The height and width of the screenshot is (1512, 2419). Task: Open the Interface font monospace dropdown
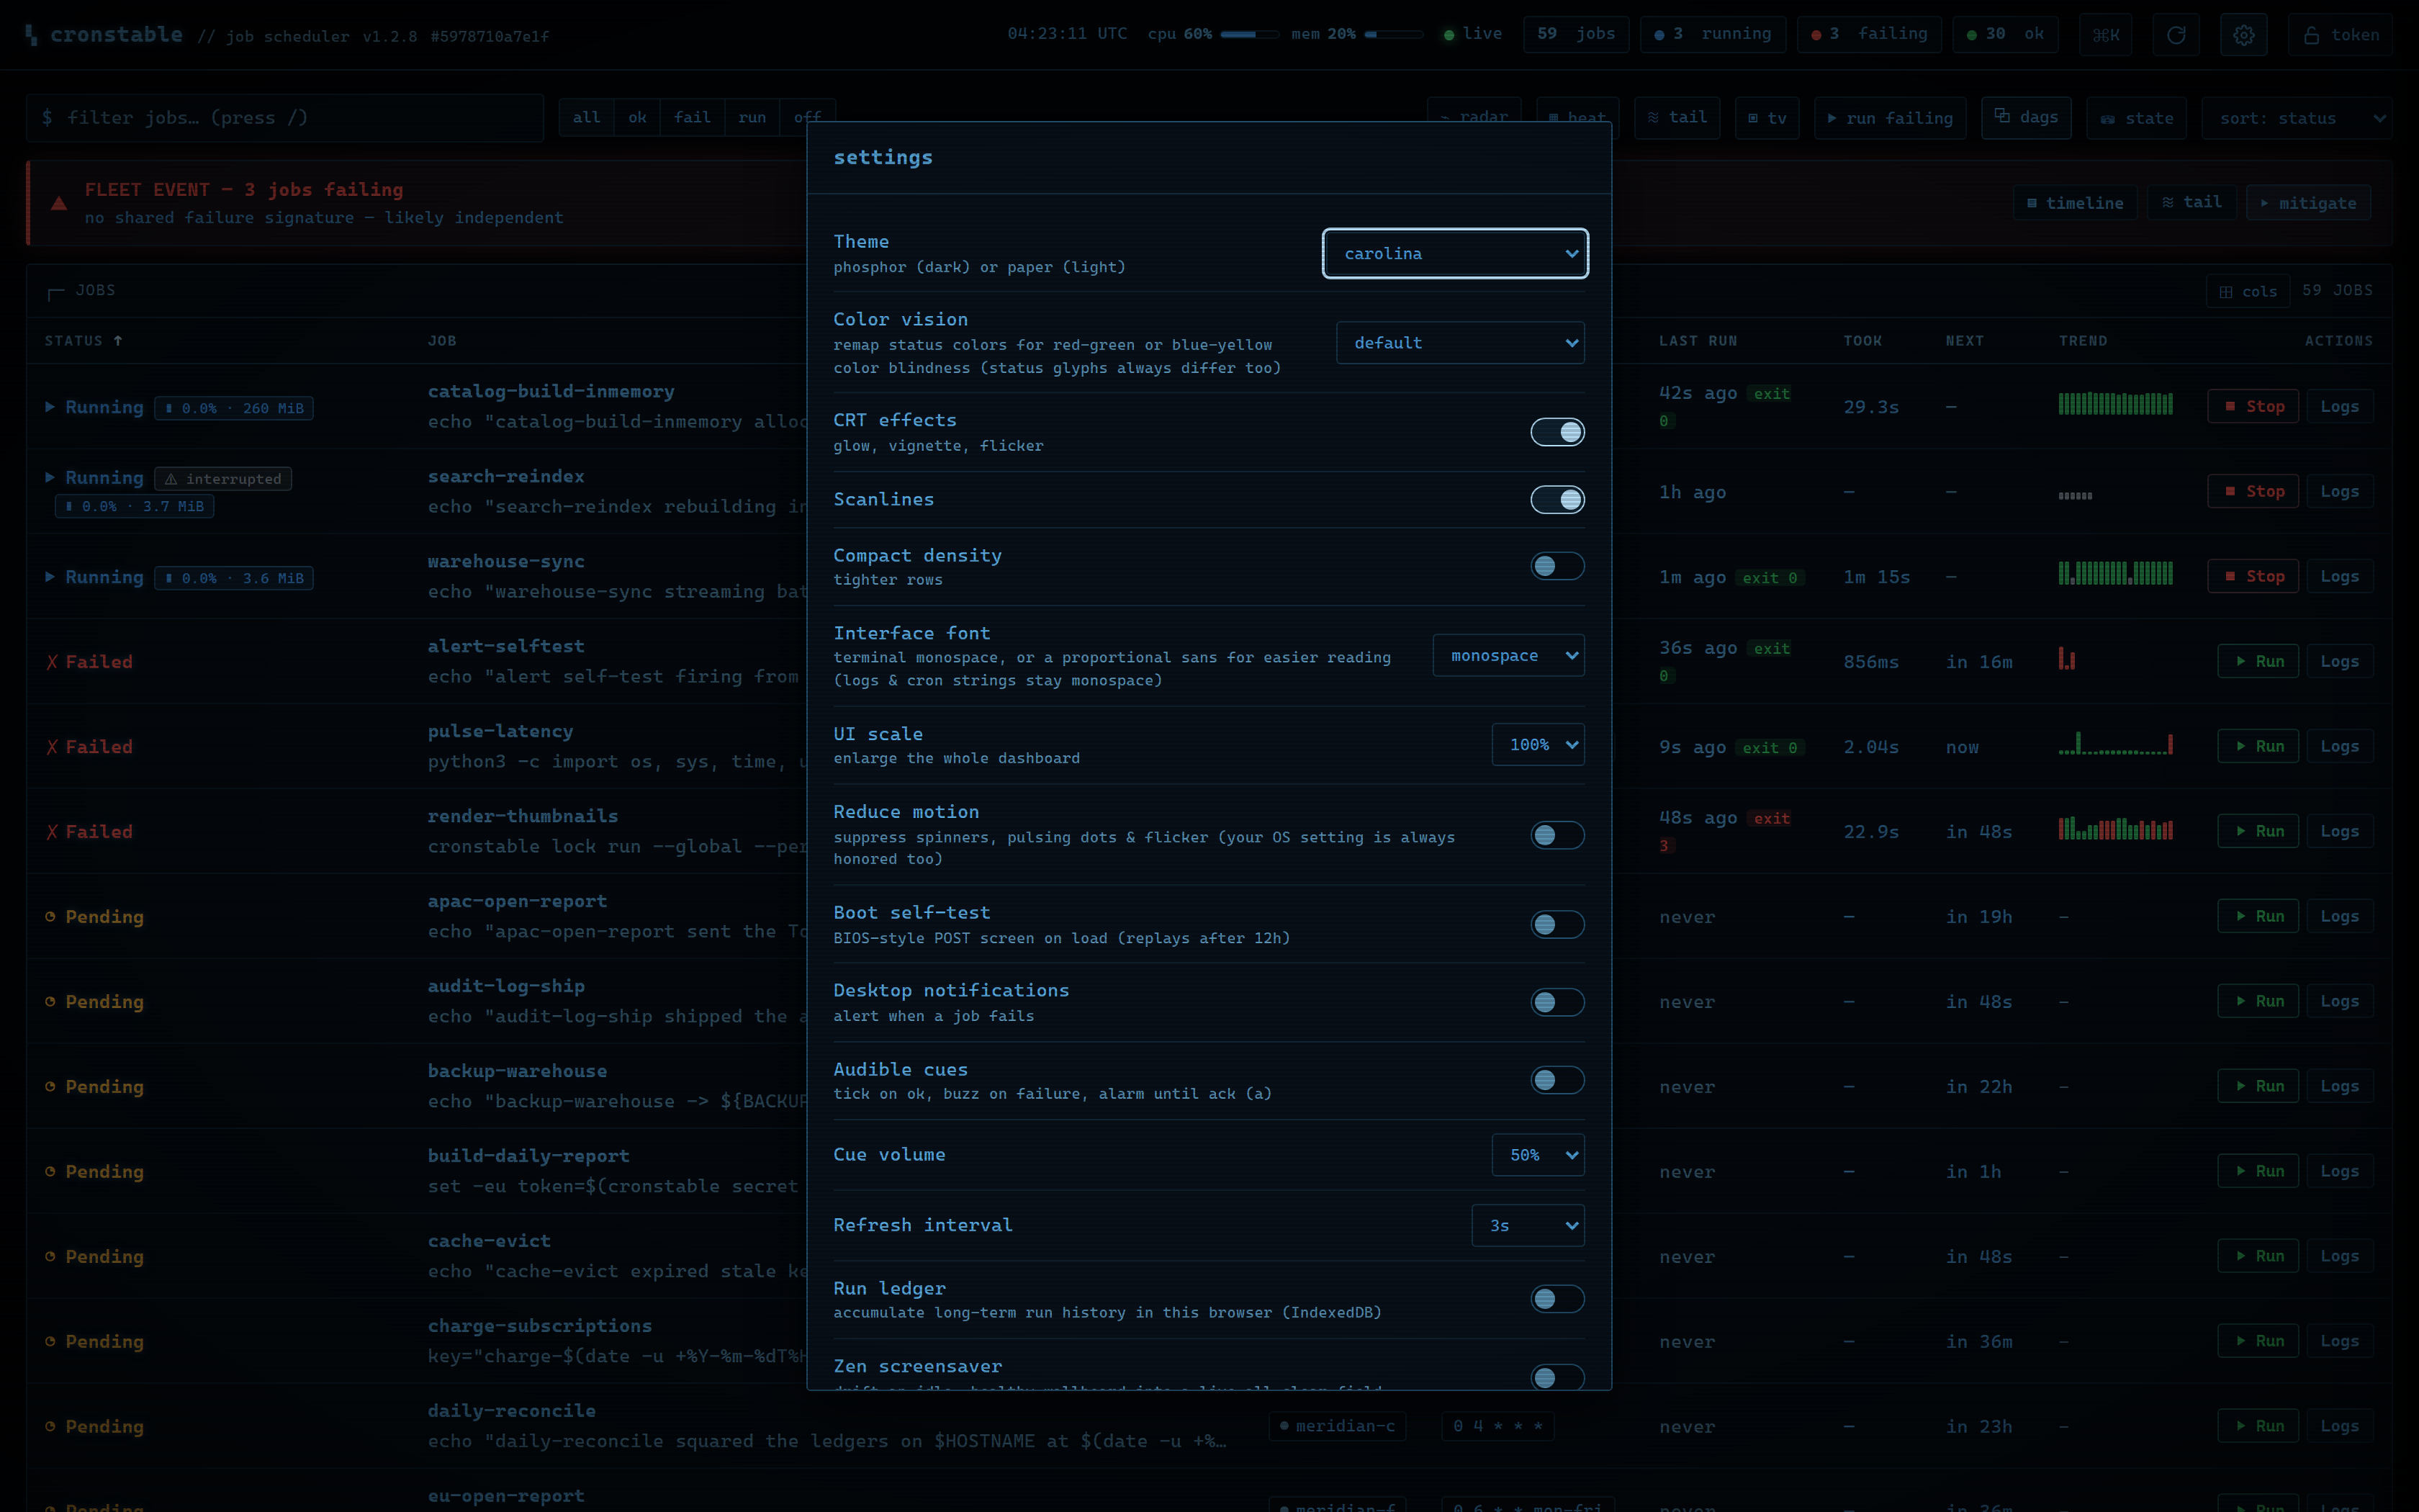1508,656
